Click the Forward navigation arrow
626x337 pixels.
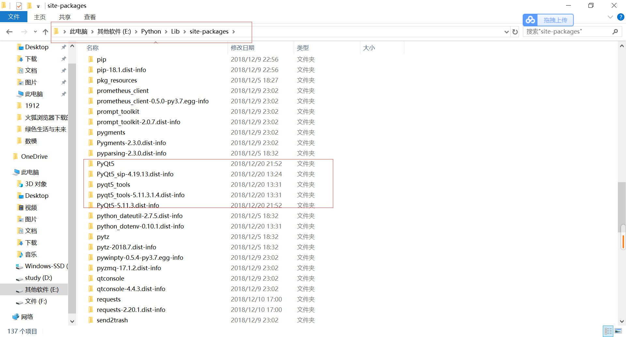[24, 32]
